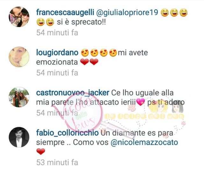204x172 pixels.
Task: Click the sparkling pink heart emoji
Action: coord(141,102)
